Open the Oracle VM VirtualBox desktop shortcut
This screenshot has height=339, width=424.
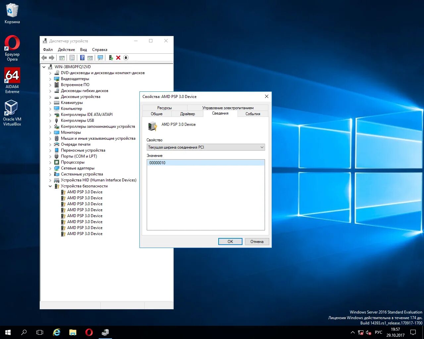12,113
